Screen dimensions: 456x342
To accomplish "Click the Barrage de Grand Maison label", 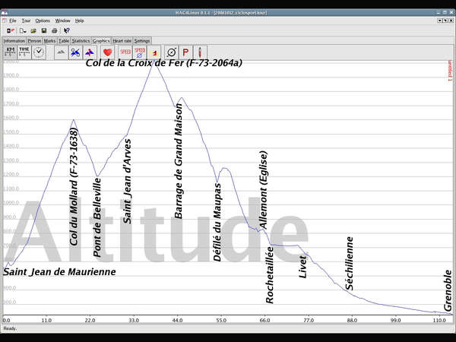I will 179,161.
